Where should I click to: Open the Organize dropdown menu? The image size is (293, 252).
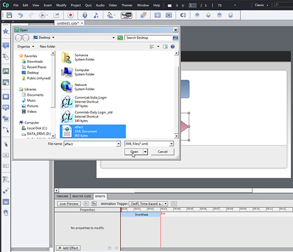click(x=26, y=46)
